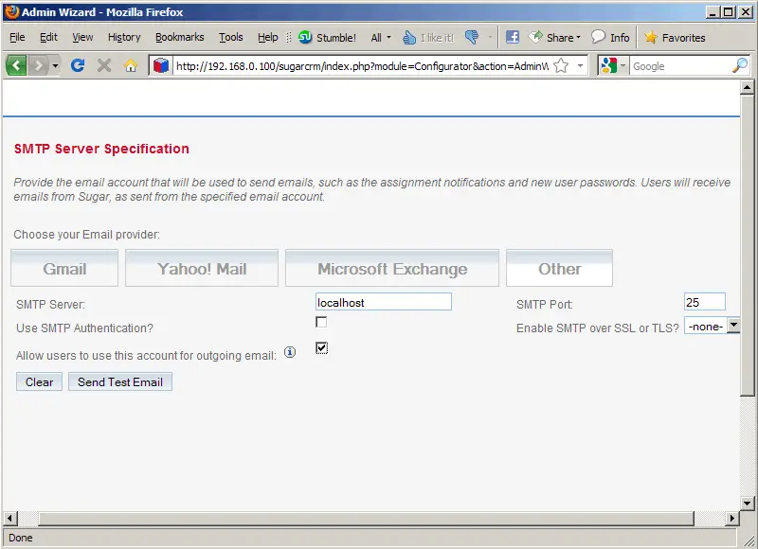Image resolution: width=758 pixels, height=549 pixels.
Task: Click the Facebook toolbar icon
Action: [512, 37]
